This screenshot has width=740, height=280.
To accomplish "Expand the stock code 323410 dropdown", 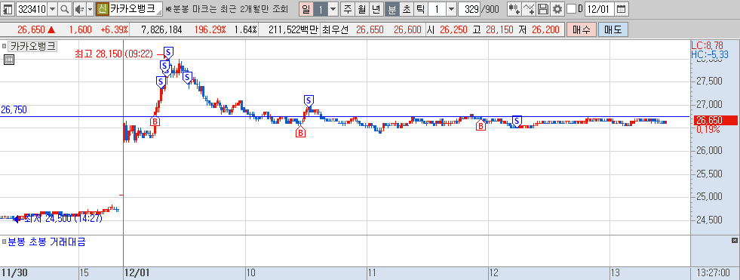I will tap(52, 9).
